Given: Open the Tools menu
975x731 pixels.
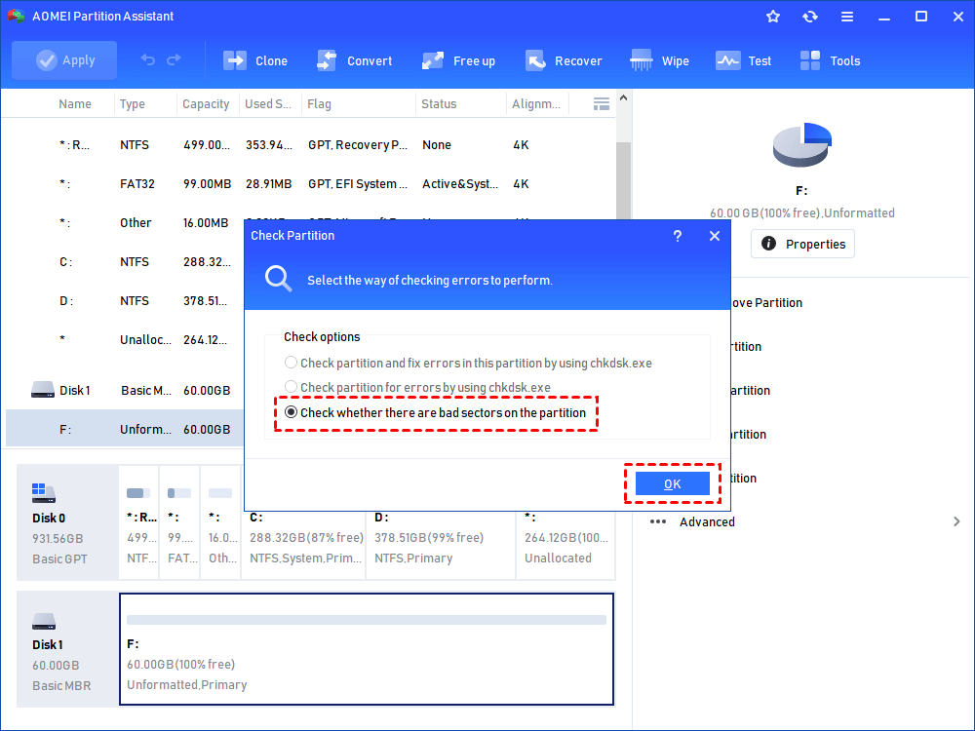Looking at the screenshot, I should click(830, 60).
